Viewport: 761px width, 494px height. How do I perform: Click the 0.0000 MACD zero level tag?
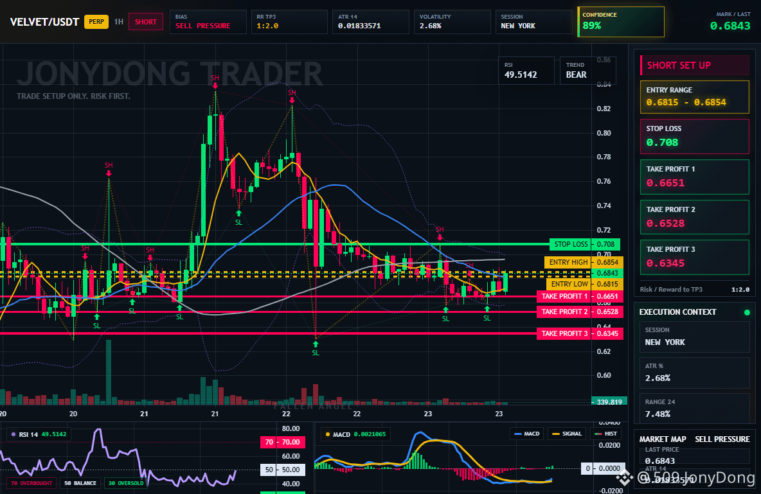602,469
